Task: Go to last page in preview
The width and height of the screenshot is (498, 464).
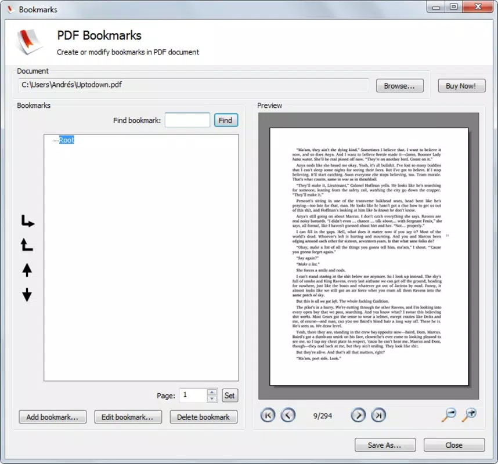Action: pyautogui.click(x=378, y=415)
